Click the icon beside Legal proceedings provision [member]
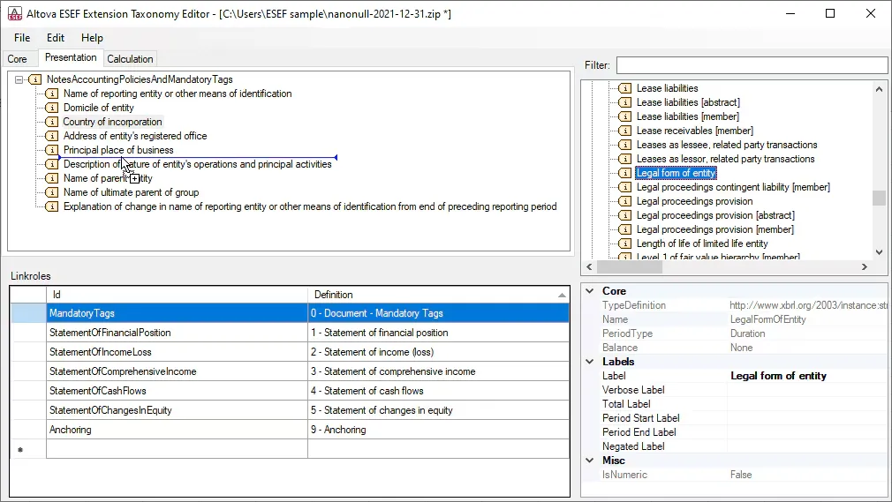892x502 pixels. 624,229
